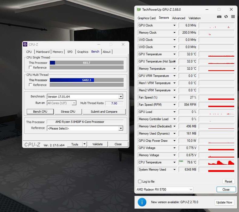The width and height of the screenshot is (239, 212).
Task: Expand the Fan Speed (RPM) sensor dropdown
Action: [x=174, y=104]
